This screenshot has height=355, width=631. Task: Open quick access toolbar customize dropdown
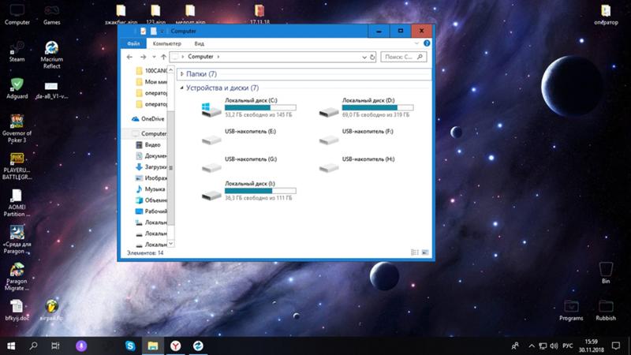[x=162, y=31]
